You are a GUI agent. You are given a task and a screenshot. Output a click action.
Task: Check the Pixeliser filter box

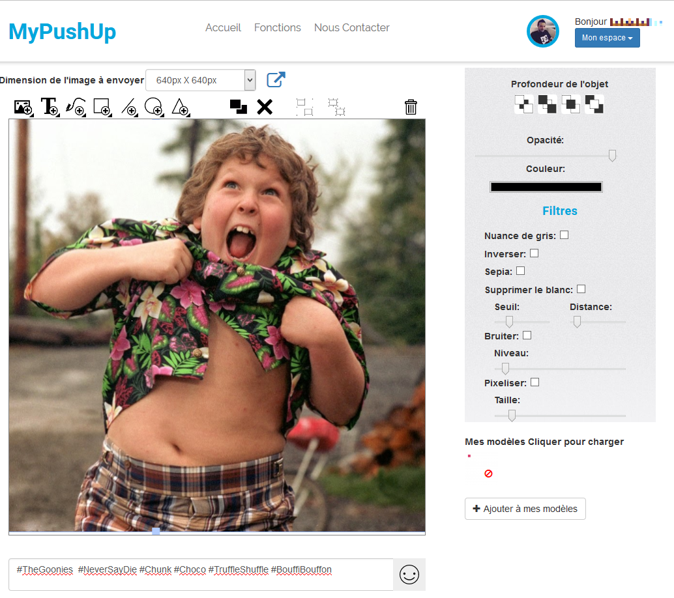click(x=535, y=382)
